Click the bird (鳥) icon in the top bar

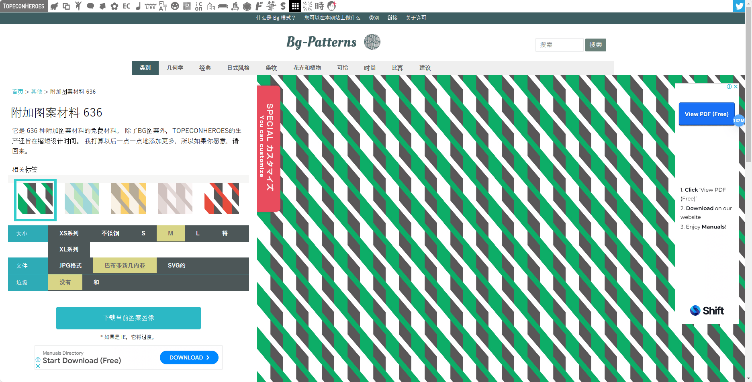tap(234, 6)
